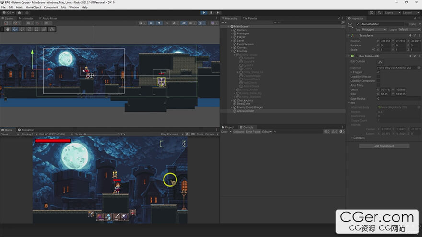
Task: Select the DeadZone object in Hierarchy
Action: [243, 104]
